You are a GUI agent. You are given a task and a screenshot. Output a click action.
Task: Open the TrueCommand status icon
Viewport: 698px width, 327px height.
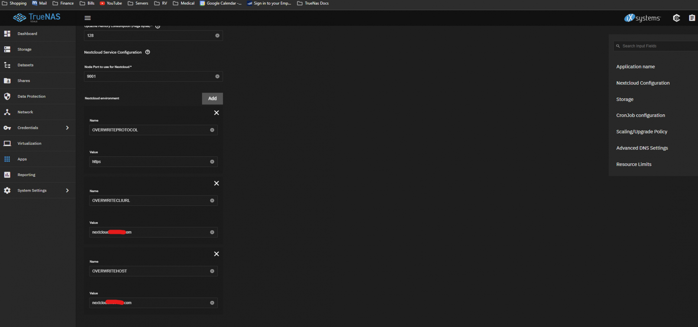point(677,18)
